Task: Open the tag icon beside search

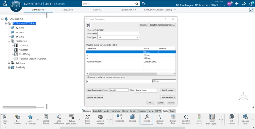Action: [143, 3]
